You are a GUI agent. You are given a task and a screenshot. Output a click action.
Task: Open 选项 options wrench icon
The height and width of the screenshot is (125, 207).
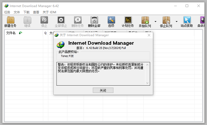[x=111, y=20]
